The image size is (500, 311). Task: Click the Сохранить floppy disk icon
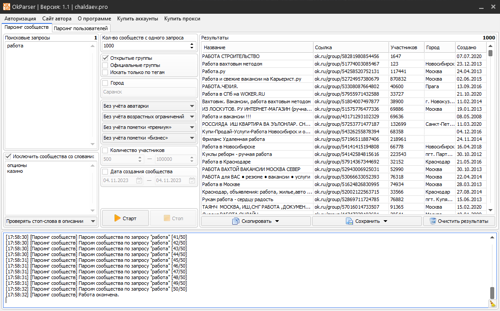349,221
